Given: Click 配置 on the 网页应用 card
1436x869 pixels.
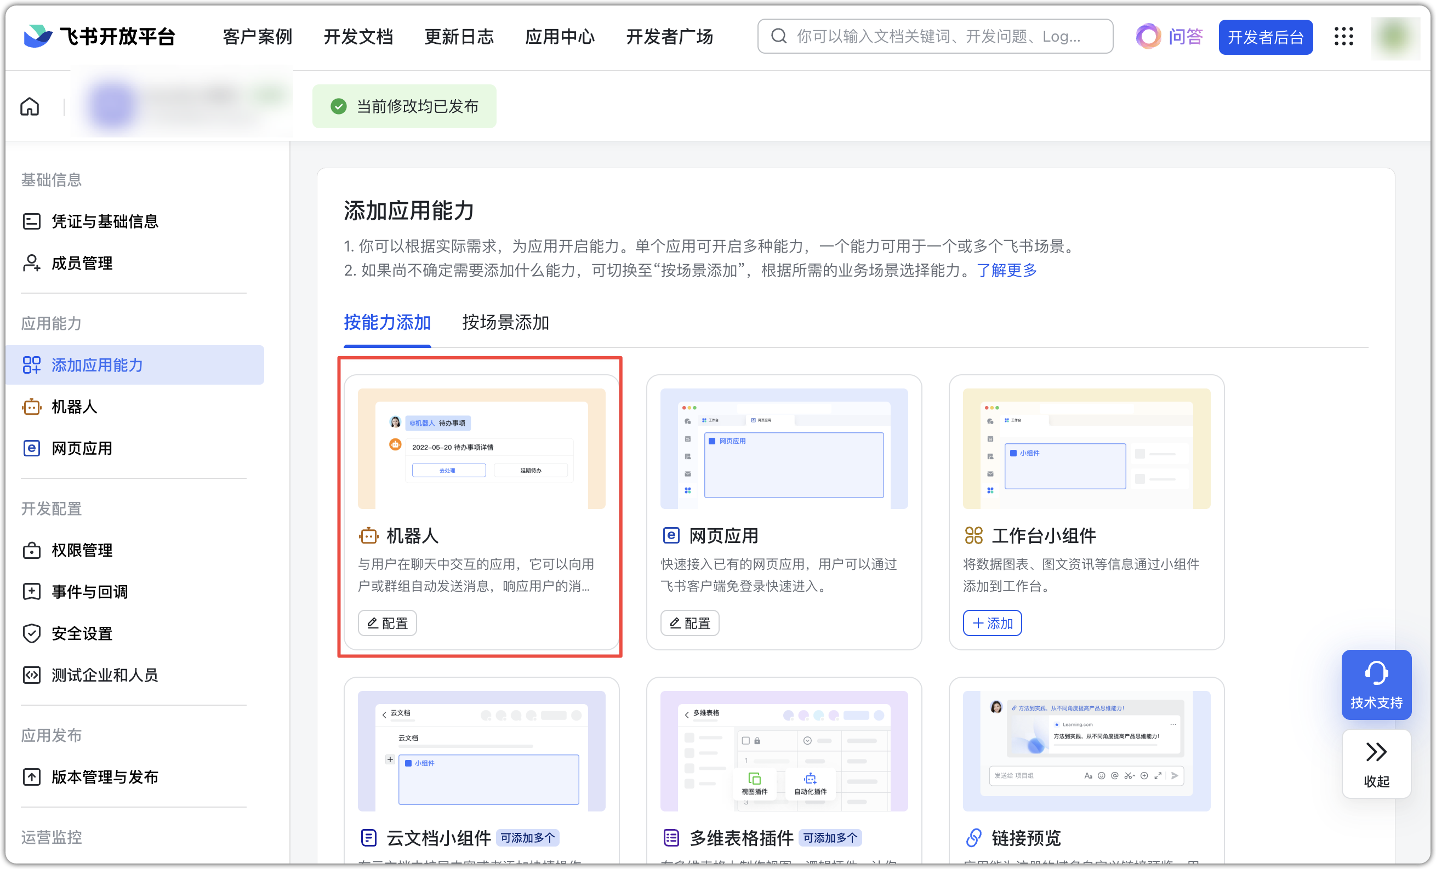Looking at the screenshot, I should (x=689, y=622).
